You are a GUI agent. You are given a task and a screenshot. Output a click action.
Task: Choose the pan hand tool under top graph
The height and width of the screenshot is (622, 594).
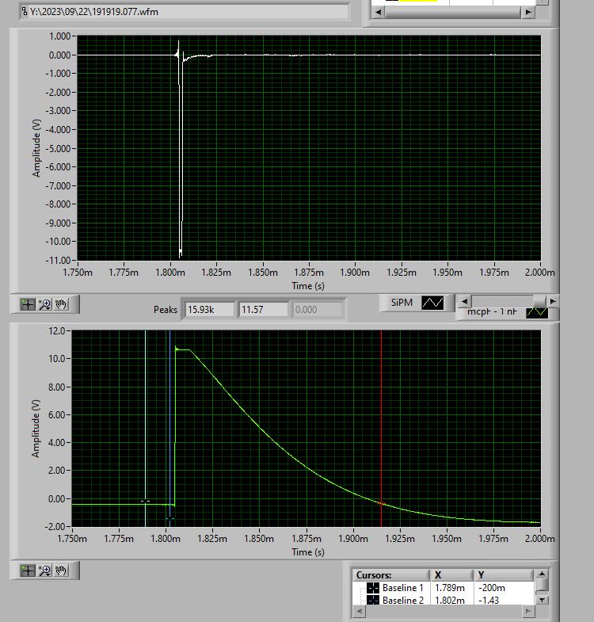(x=61, y=304)
